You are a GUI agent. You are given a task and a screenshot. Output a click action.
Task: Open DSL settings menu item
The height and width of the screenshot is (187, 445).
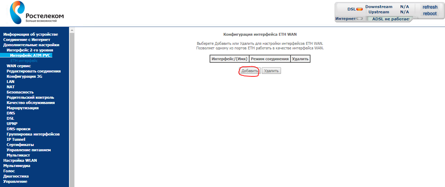[10, 118]
